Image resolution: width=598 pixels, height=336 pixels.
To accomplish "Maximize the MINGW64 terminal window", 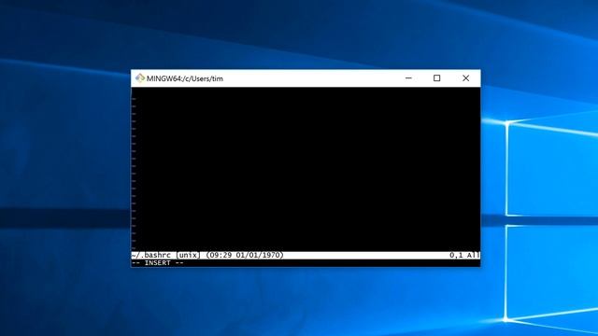I will (x=436, y=78).
